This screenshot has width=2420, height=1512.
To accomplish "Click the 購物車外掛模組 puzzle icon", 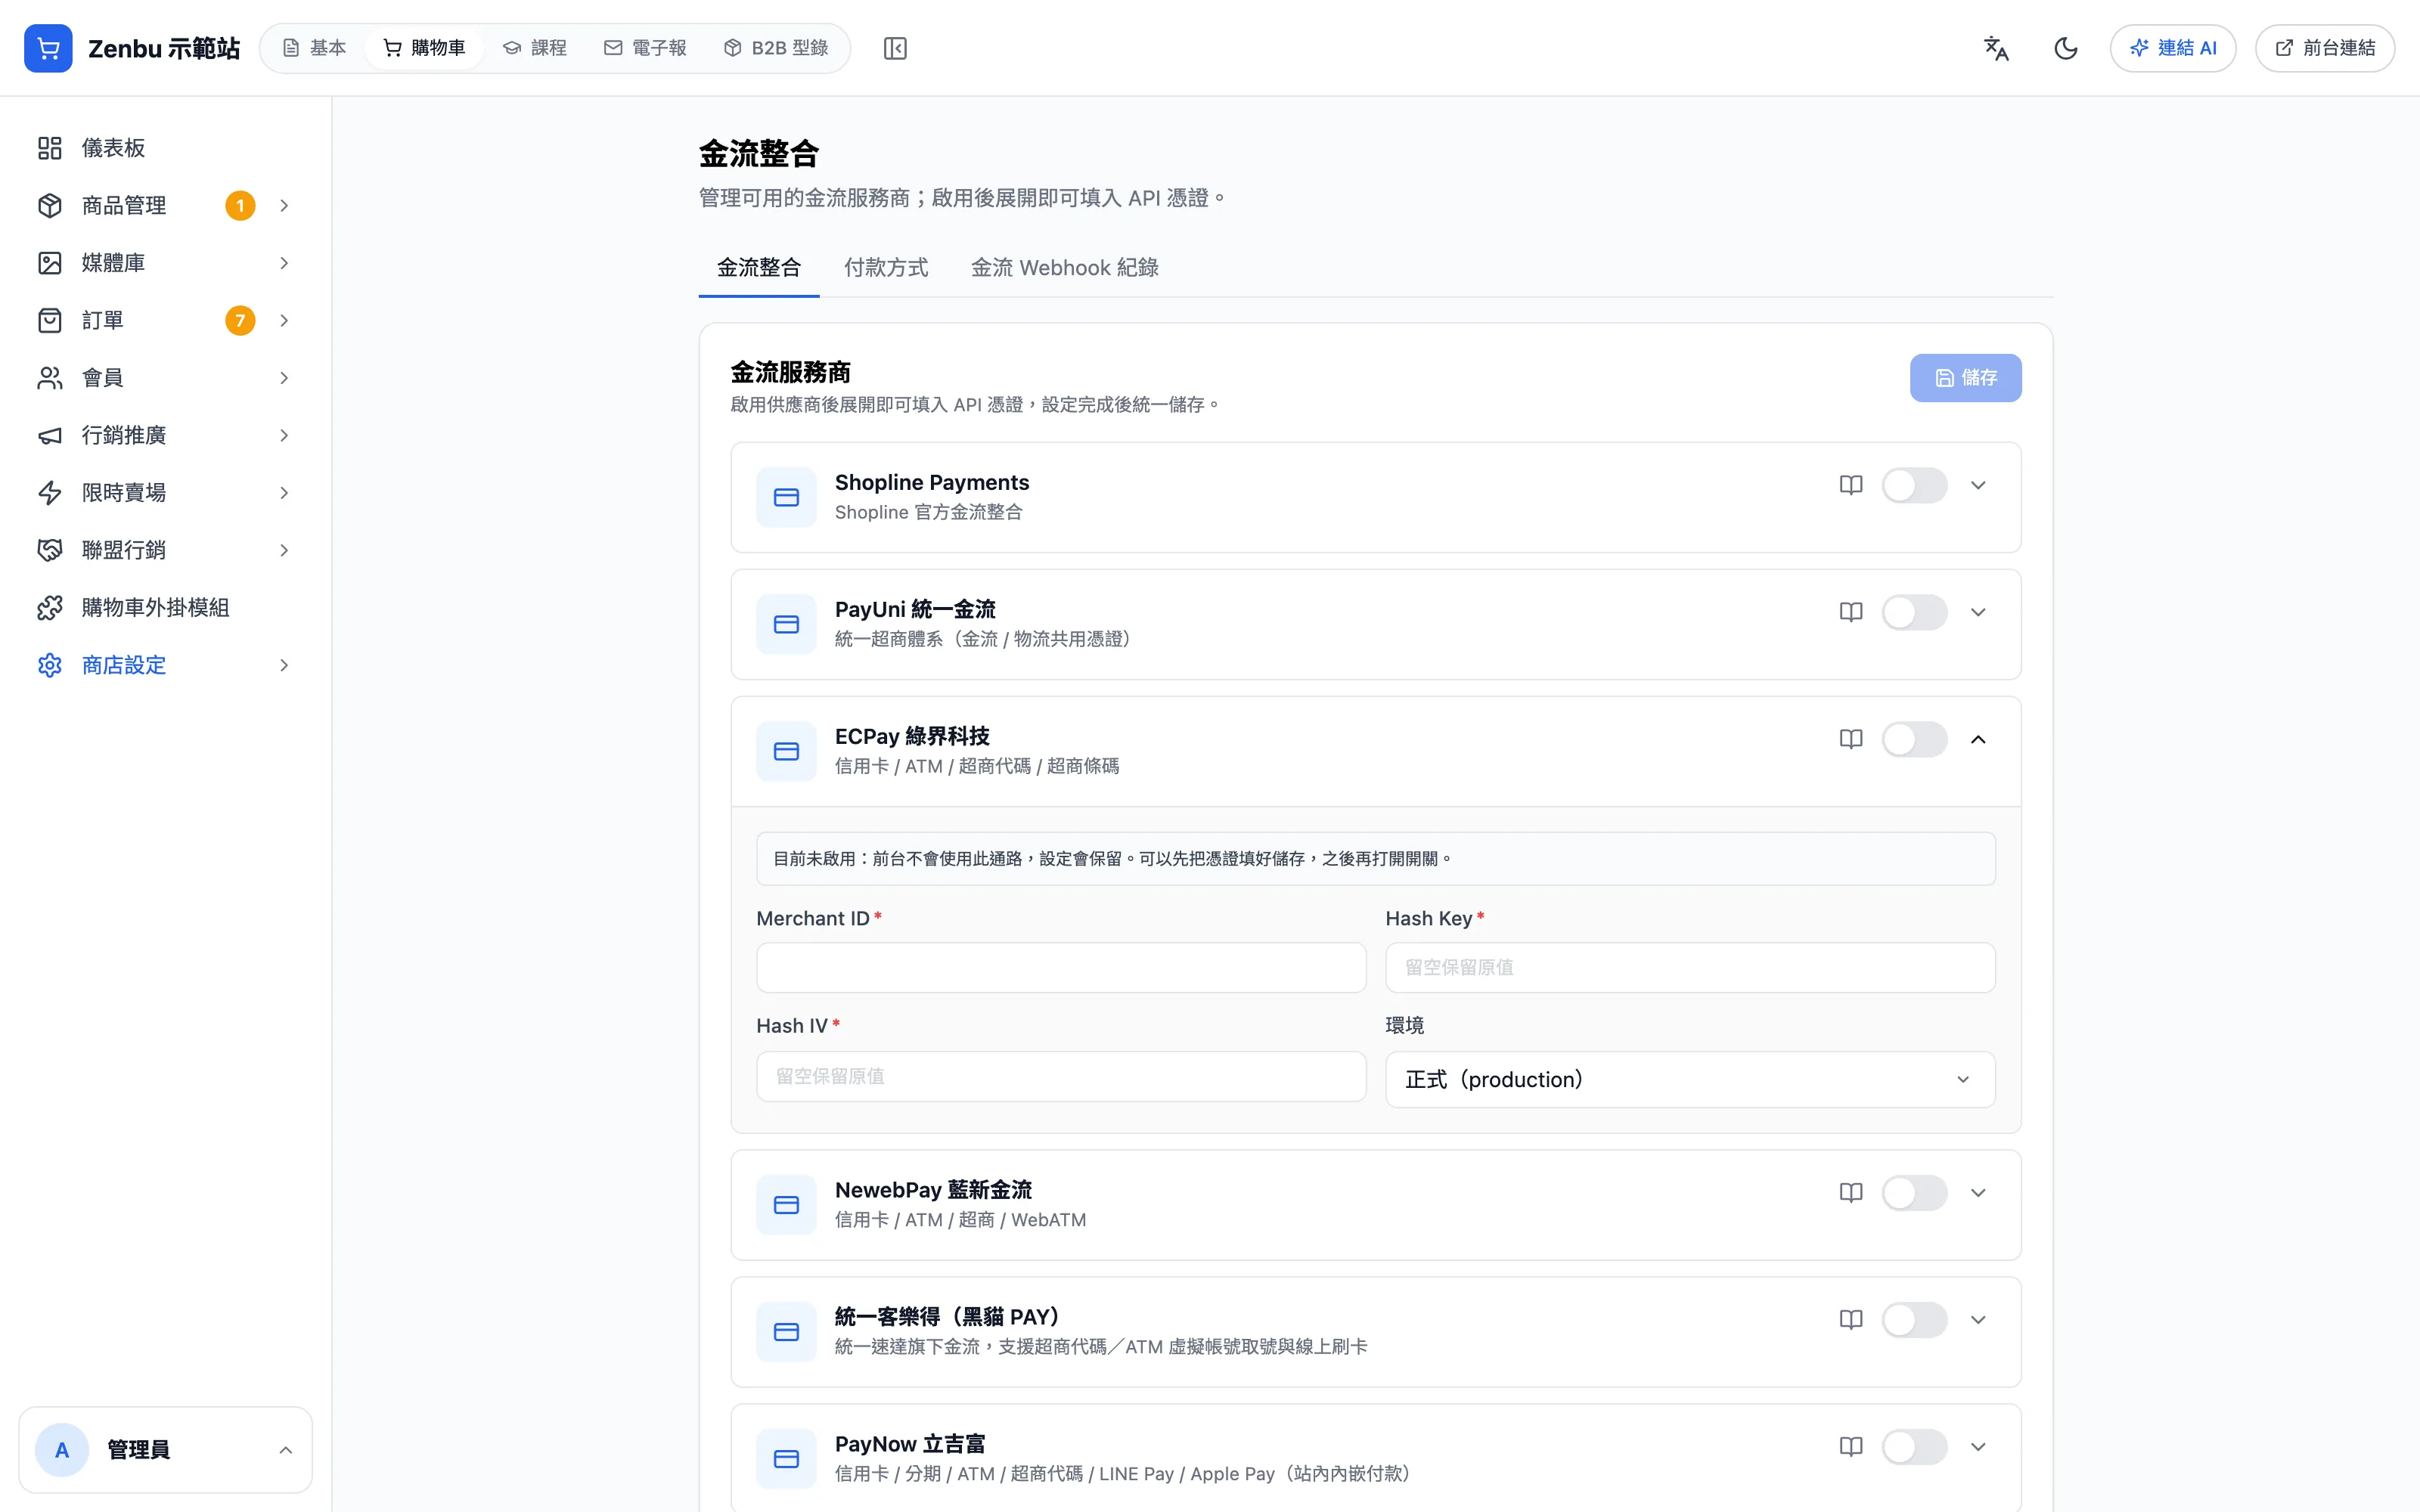I will 50,608.
